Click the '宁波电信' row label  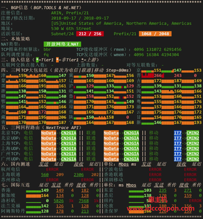tap(113, 169)
